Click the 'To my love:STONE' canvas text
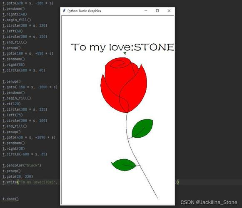 point(122,47)
